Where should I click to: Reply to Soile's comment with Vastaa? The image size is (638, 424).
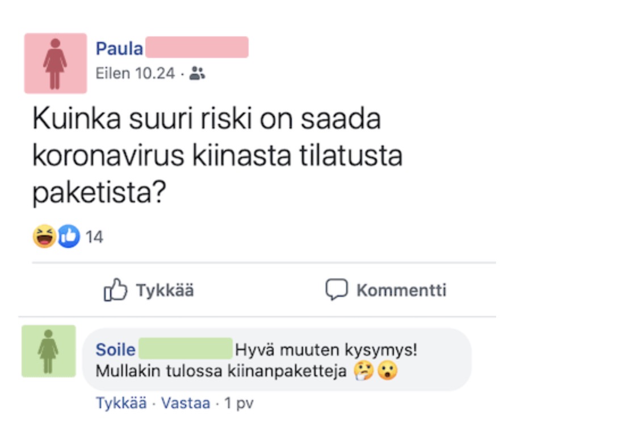[186, 403]
